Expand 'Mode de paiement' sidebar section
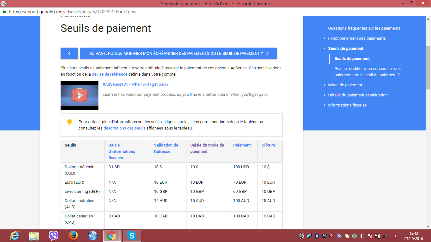 [x=345, y=85]
